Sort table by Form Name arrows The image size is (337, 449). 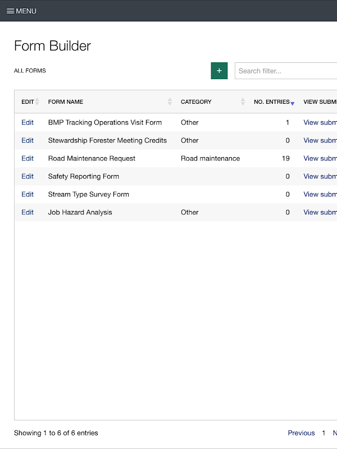pos(170,102)
